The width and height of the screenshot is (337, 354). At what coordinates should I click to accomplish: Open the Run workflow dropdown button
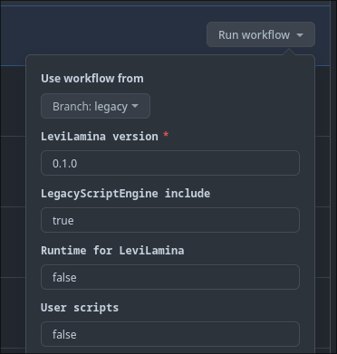[261, 34]
